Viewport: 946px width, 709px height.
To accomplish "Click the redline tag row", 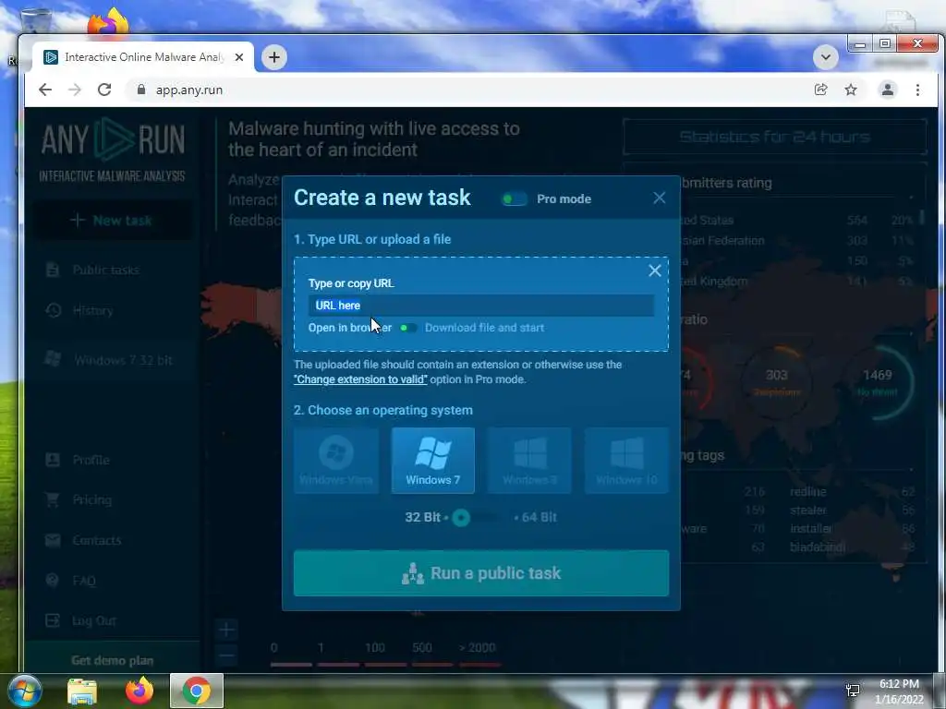I will [x=852, y=492].
